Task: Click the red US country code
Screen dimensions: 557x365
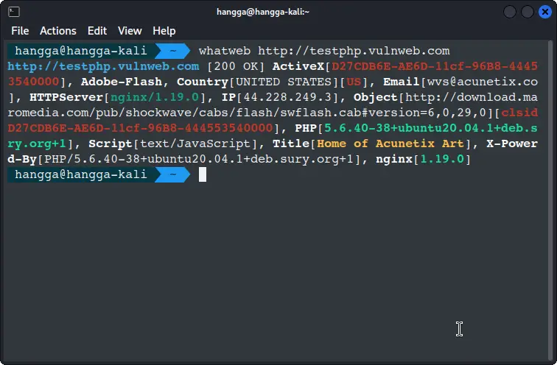Action: [353, 82]
